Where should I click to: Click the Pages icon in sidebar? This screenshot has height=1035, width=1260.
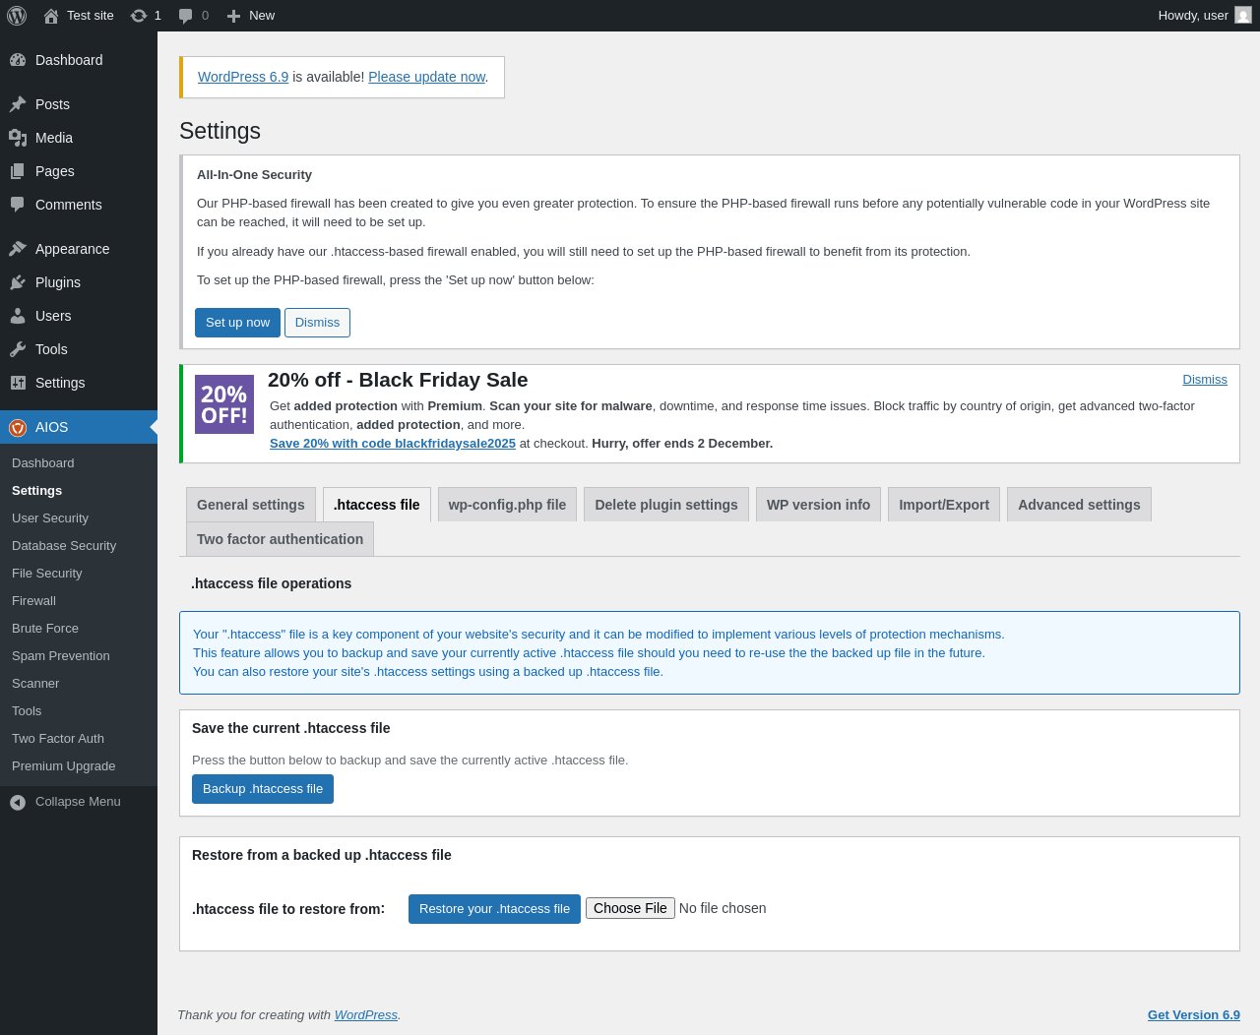tap(18, 171)
